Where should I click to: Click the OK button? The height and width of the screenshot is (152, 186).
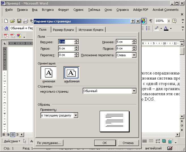tap(105, 143)
